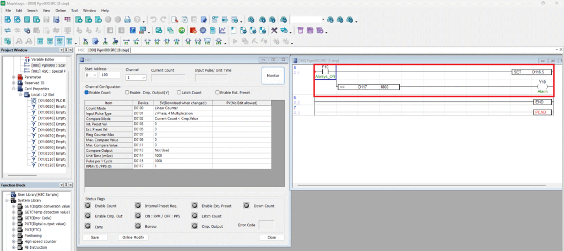This screenshot has width=564, height=251.
Task: Click the Save floppy disk icon
Action: click(47, 19)
